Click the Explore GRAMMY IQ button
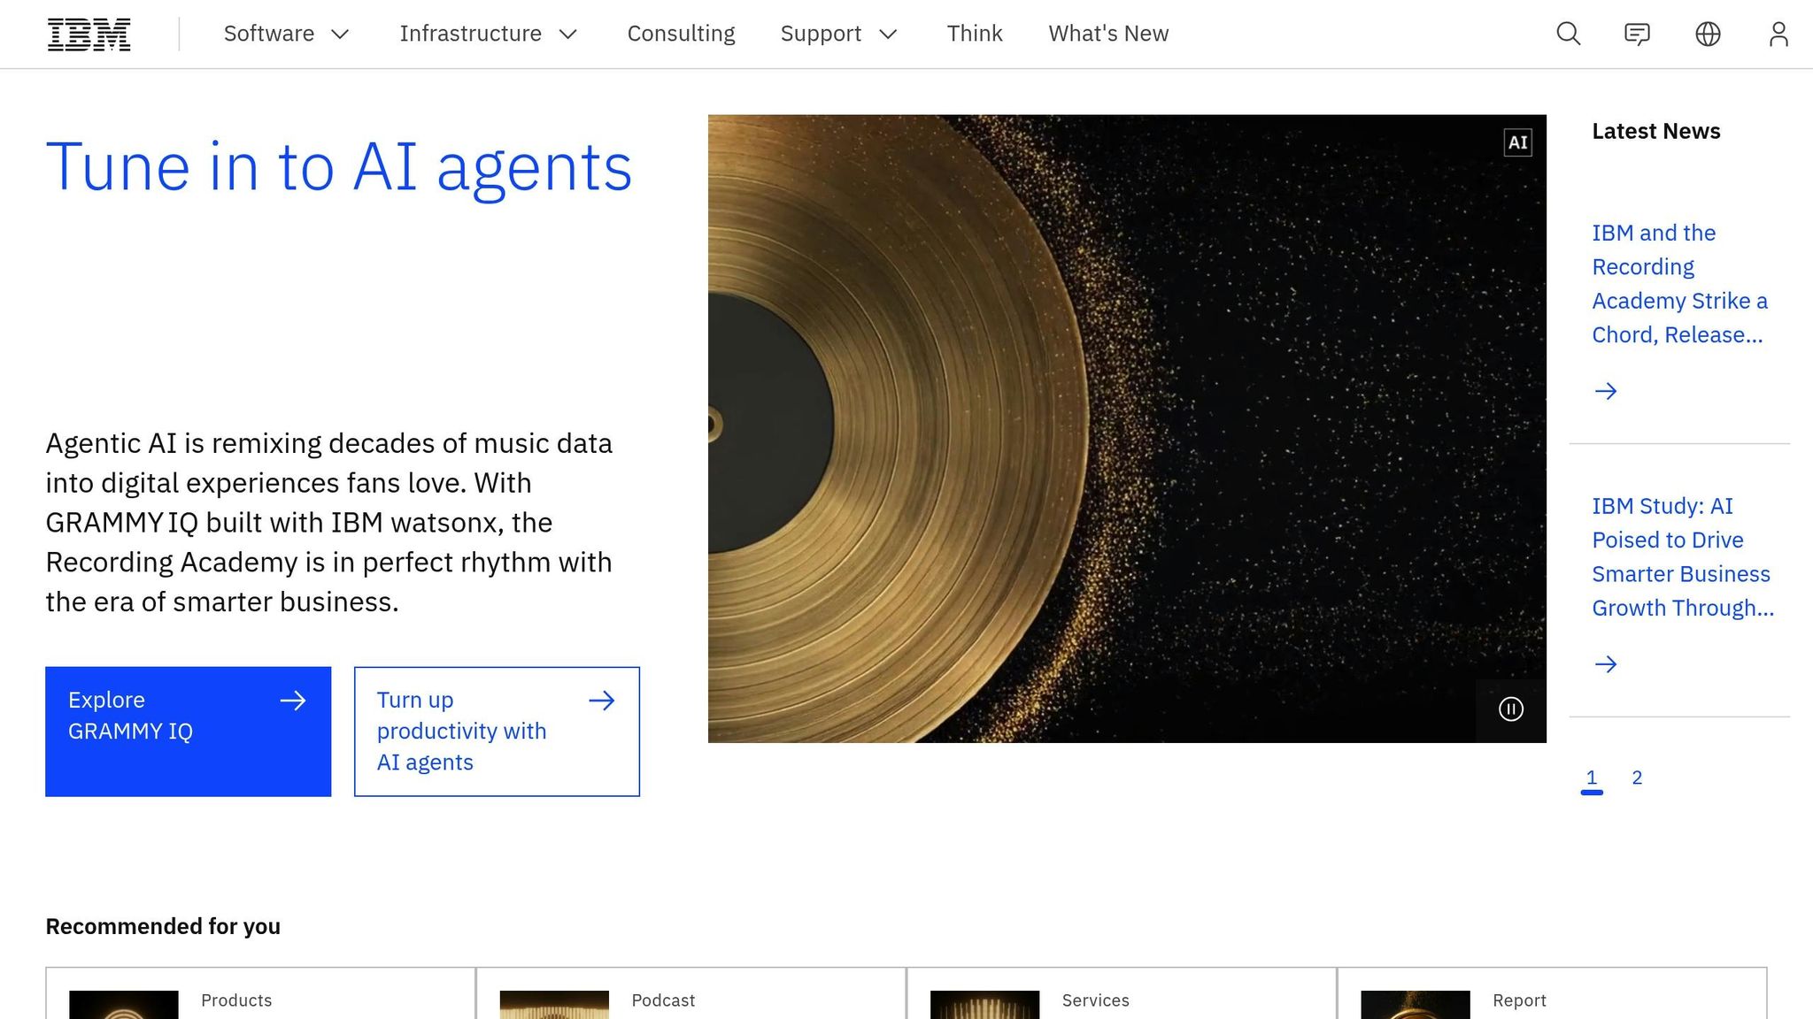This screenshot has height=1019, width=1813. [188, 732]
